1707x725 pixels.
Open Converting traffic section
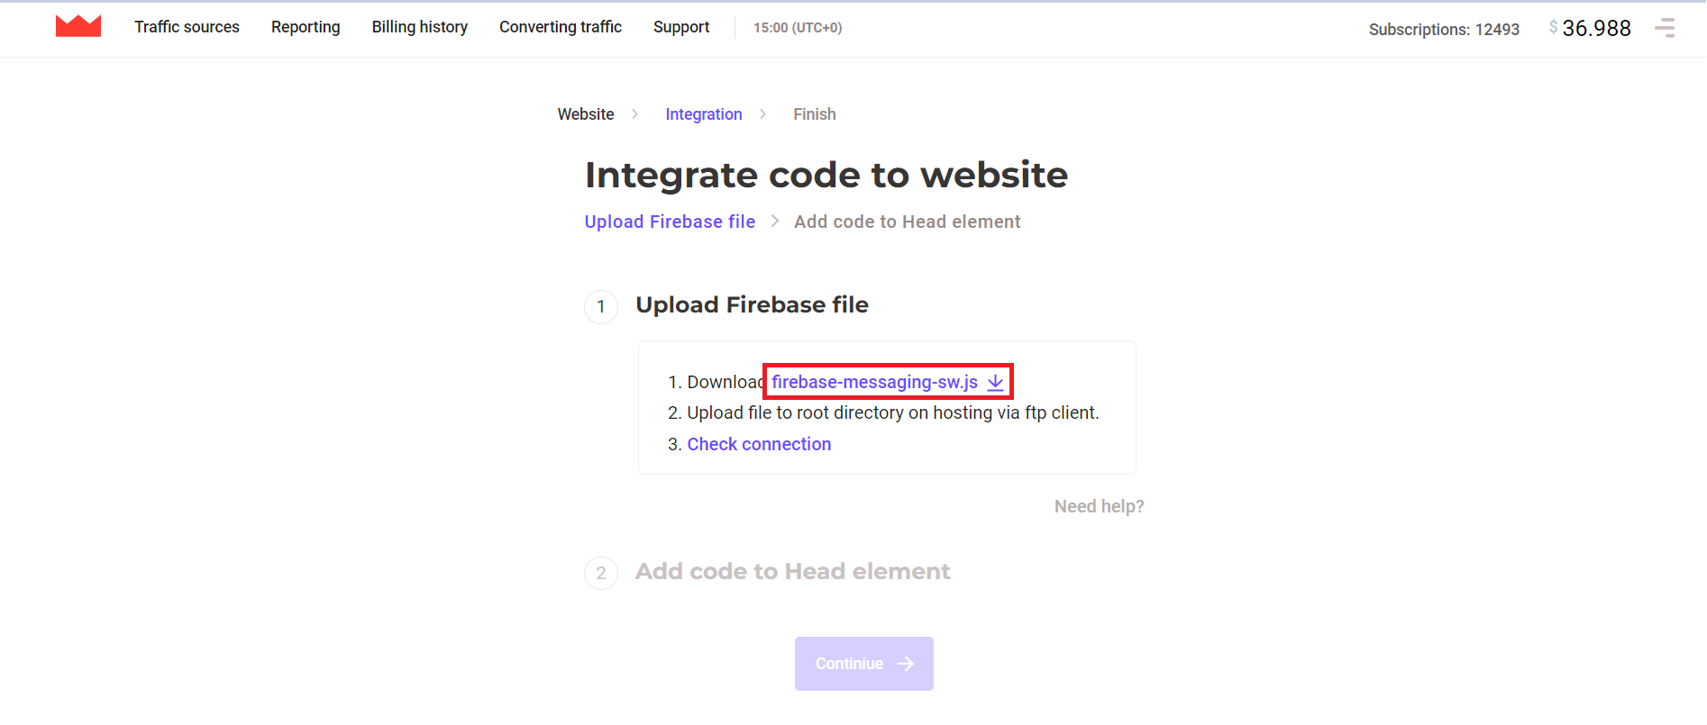(561, 27)
